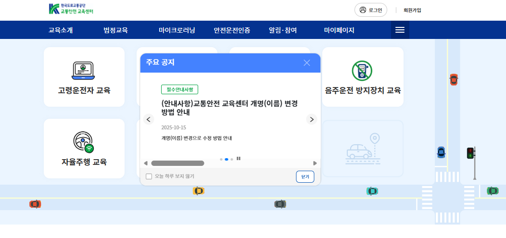Viewport: 506px width, 238px height.
Task: Open the 음주운전 방지장치 교육 card label
Action: coord(363,90)
